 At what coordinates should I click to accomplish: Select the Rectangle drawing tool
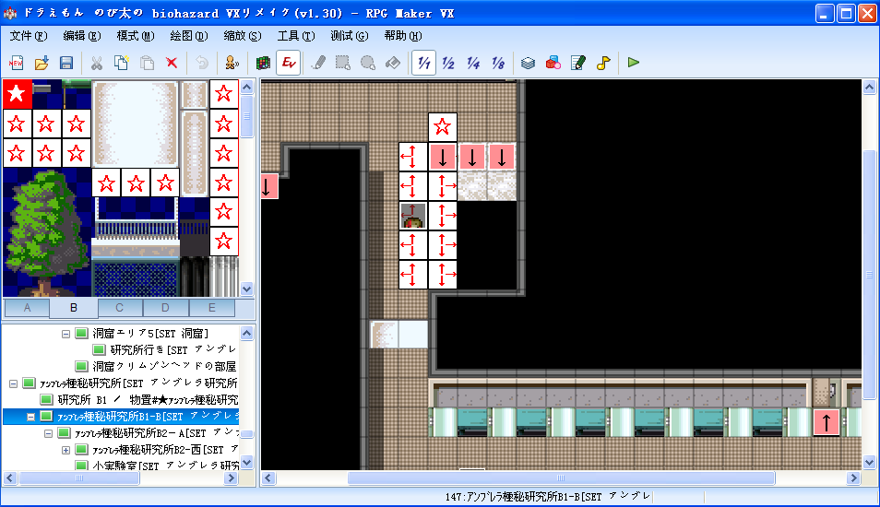tap(343, 63)
